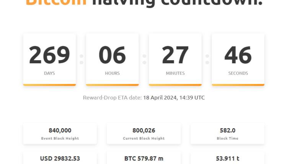Click the 582.0 Block Time card
The image size is (287, 164).
pyautogui.click(x=227, y=133)
